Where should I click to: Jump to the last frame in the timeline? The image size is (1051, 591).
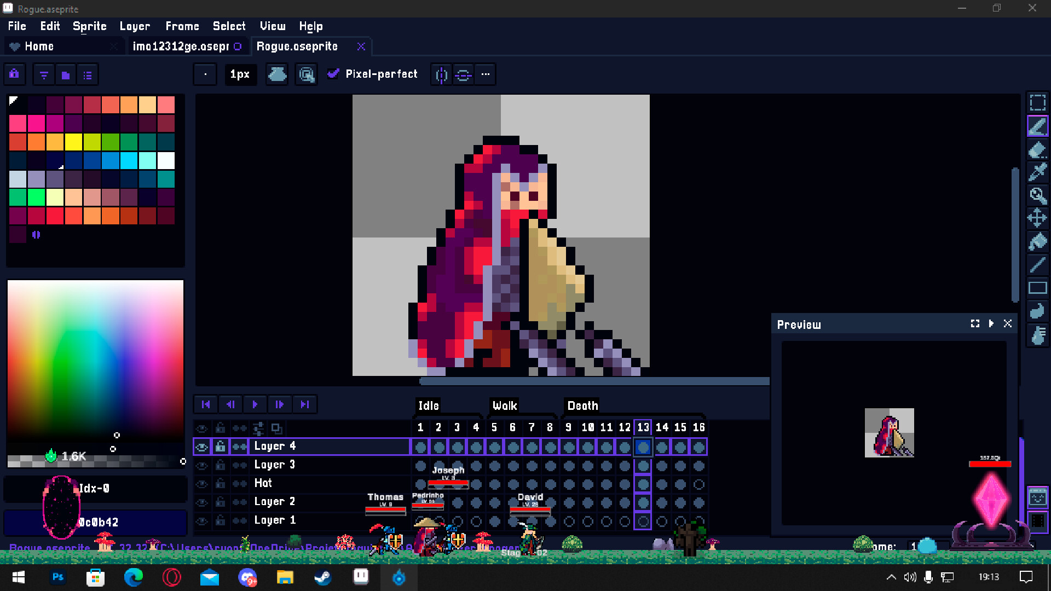coord(305,404)
